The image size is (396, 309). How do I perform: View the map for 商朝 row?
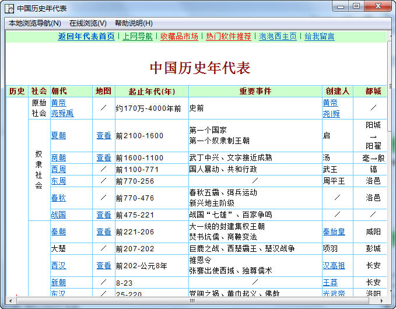coord(104,158)
